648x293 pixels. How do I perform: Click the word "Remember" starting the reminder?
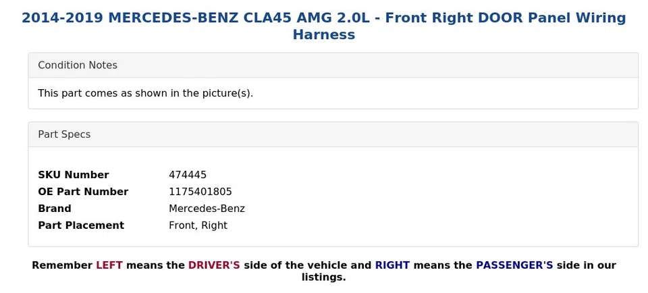point(62,265)
